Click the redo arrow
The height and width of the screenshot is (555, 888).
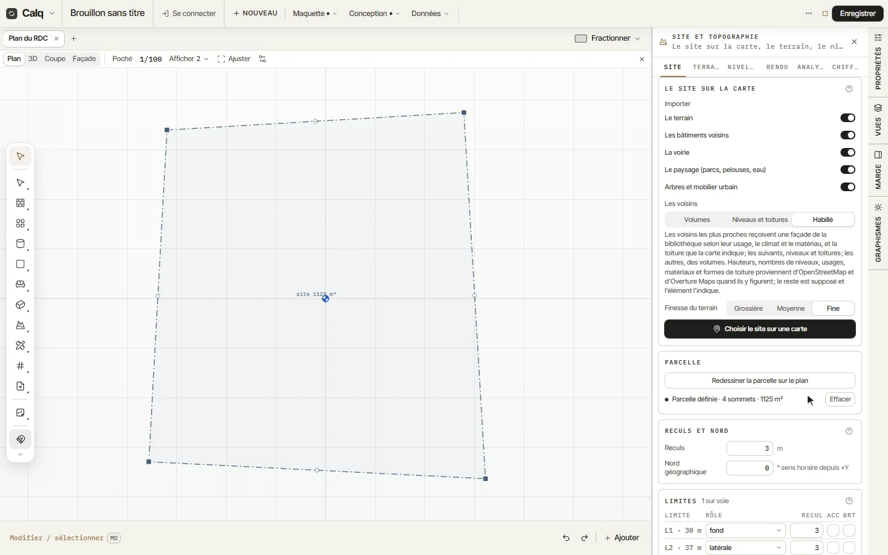(585, 538)
